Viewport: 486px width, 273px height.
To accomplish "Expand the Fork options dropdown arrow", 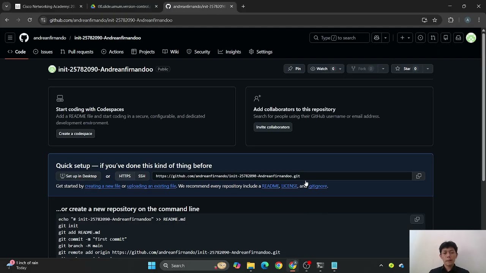I will click(383, 69).
